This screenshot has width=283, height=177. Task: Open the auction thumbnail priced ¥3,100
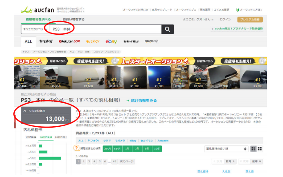(x=254, y=77)
